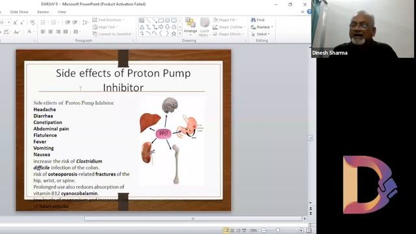
Task: Click Find in Editing group
Action: [257, 20]
